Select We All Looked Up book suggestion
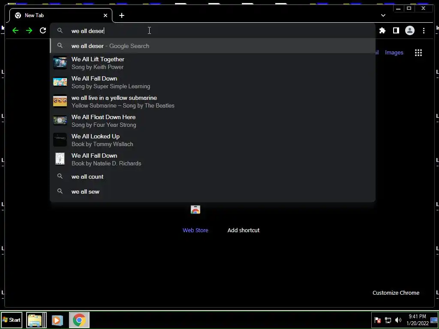The image size is (439, 329). tap(213, 140)
